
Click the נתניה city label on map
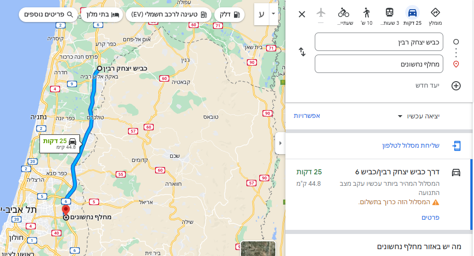tap(39, 117)
